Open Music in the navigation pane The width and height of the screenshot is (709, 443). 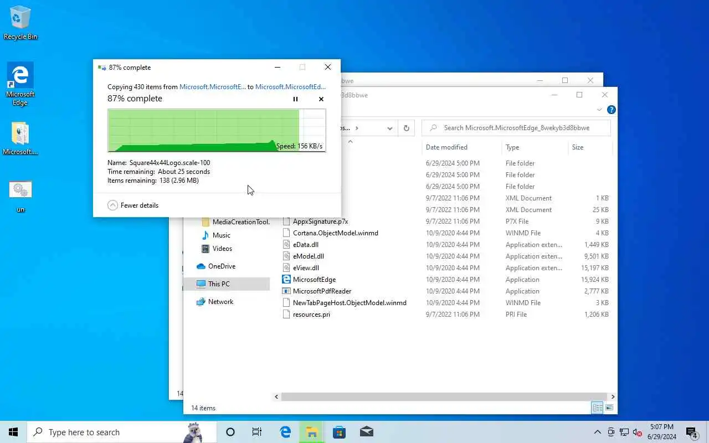[x=215, y=235]
